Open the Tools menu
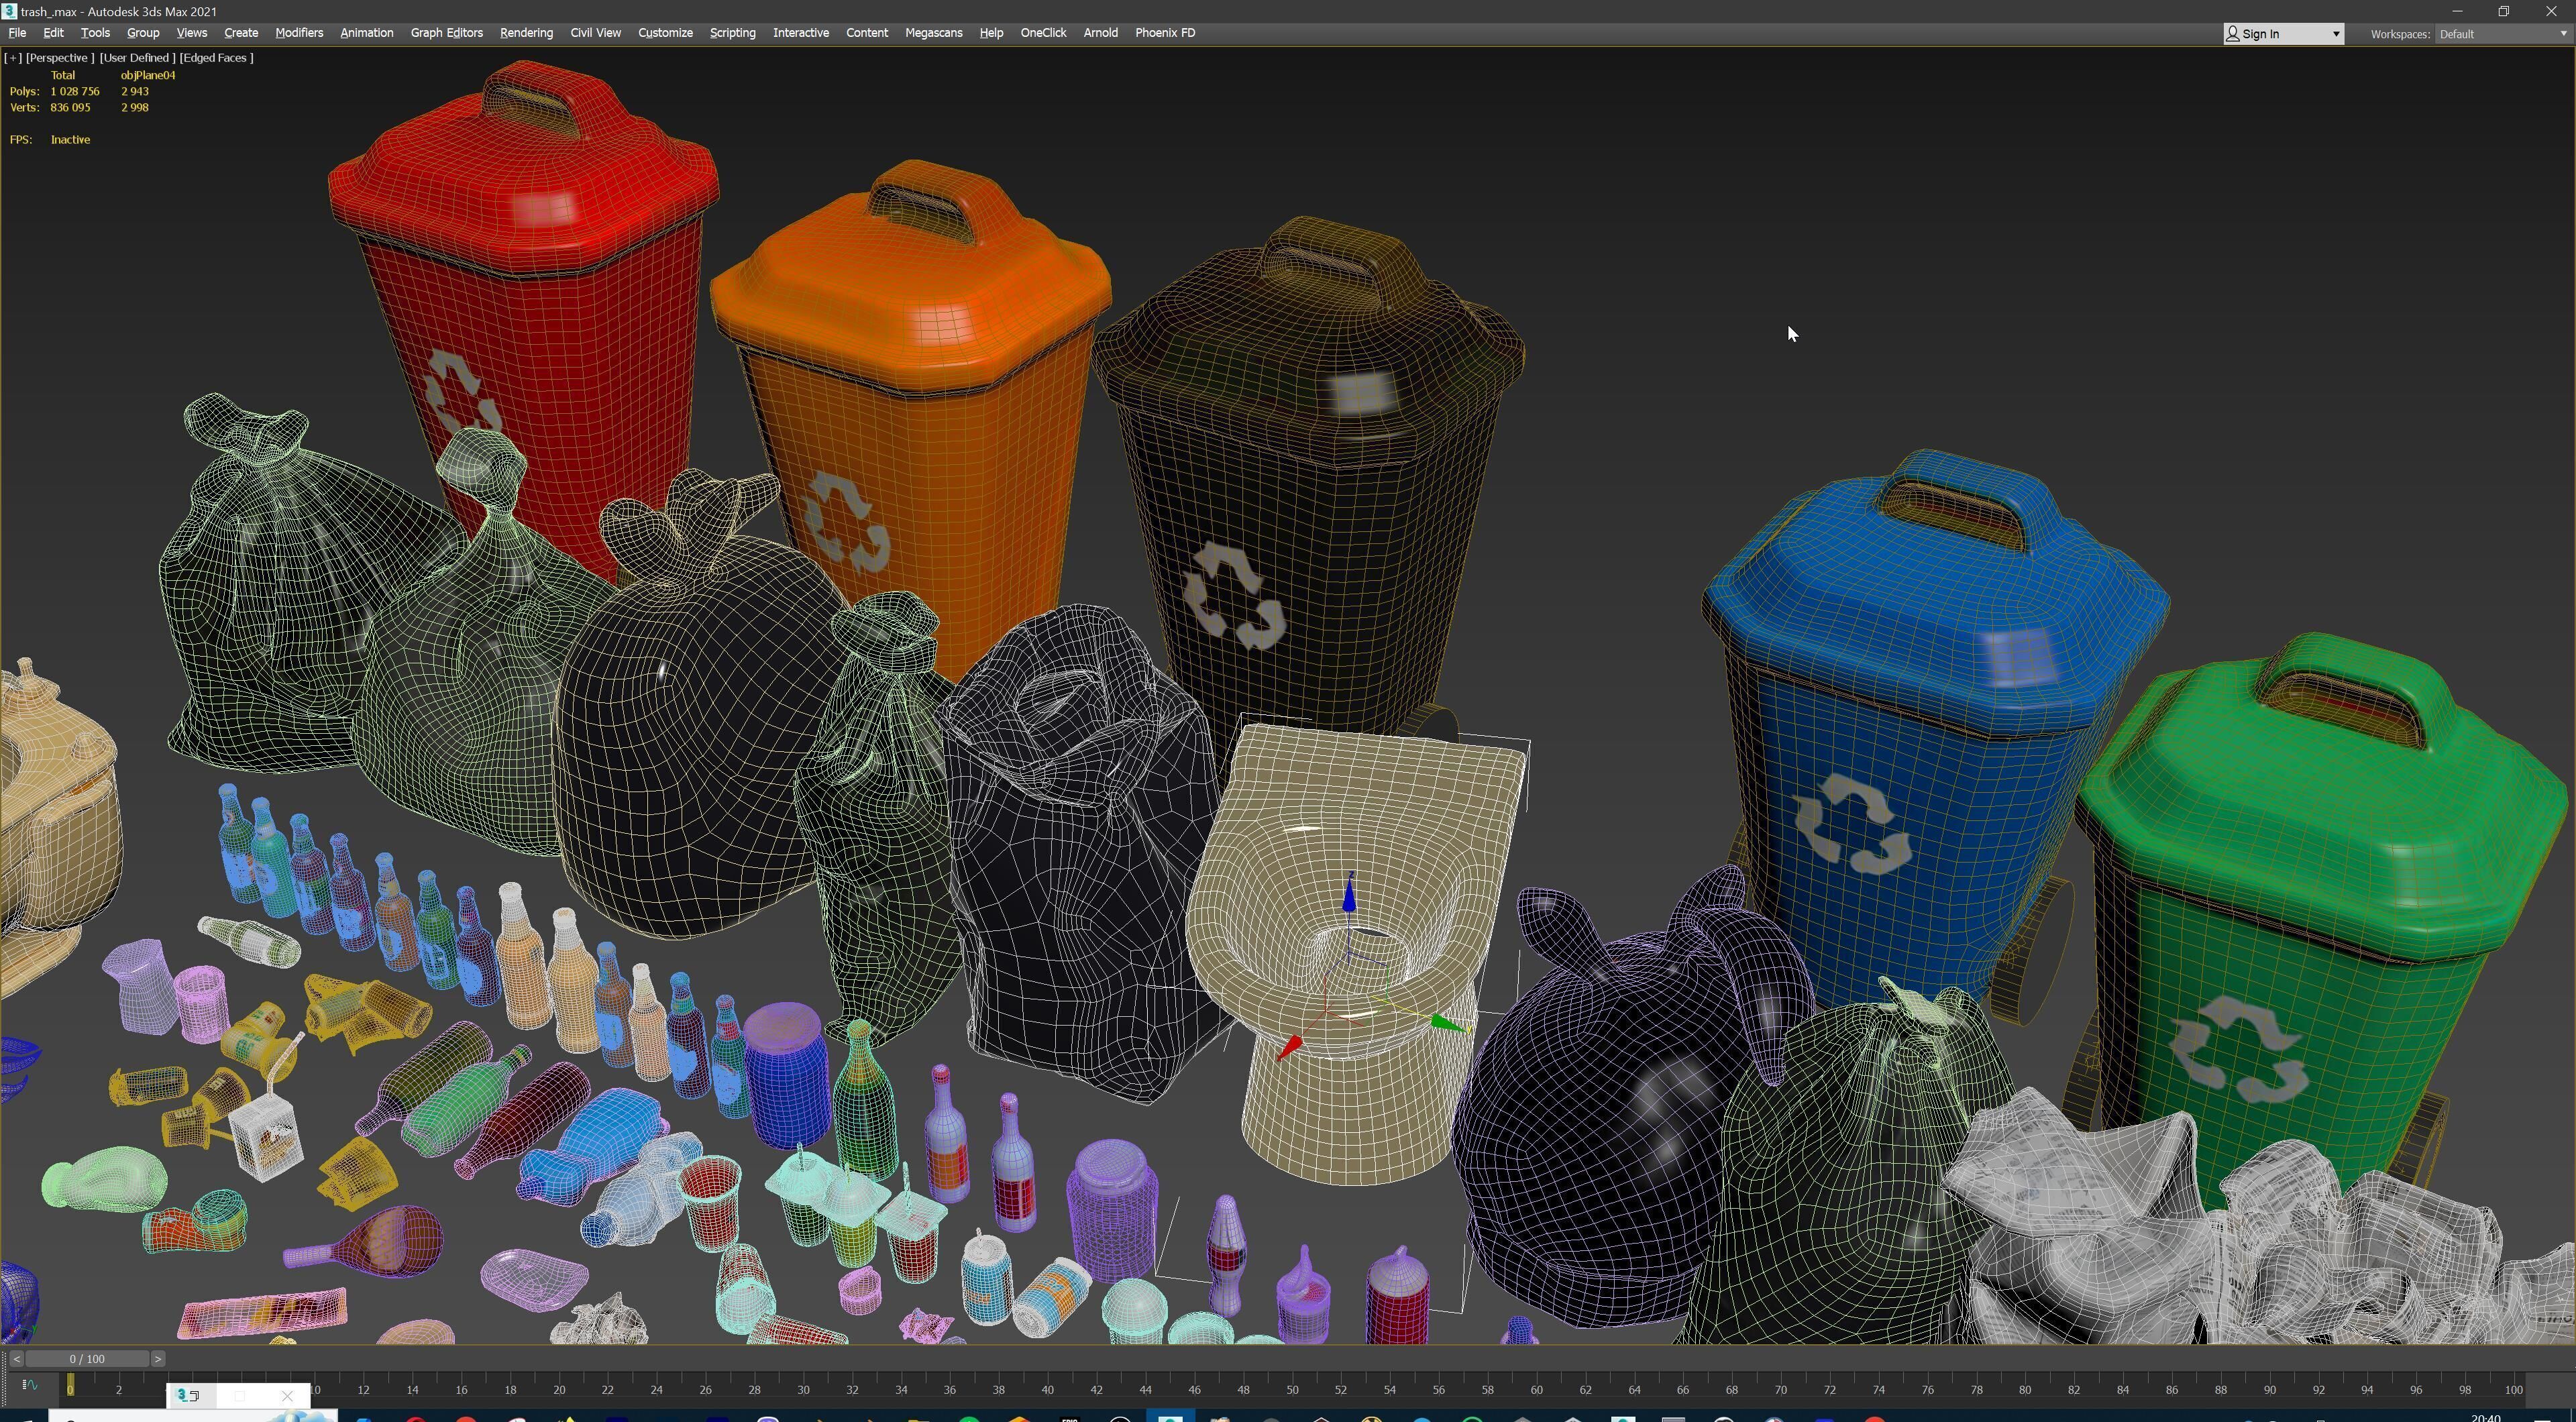Viewport: 2576px width, 1422px height. (95, 33)
